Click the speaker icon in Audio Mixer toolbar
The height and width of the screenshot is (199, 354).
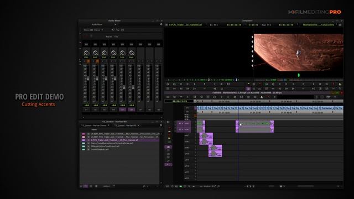[113, 30]
